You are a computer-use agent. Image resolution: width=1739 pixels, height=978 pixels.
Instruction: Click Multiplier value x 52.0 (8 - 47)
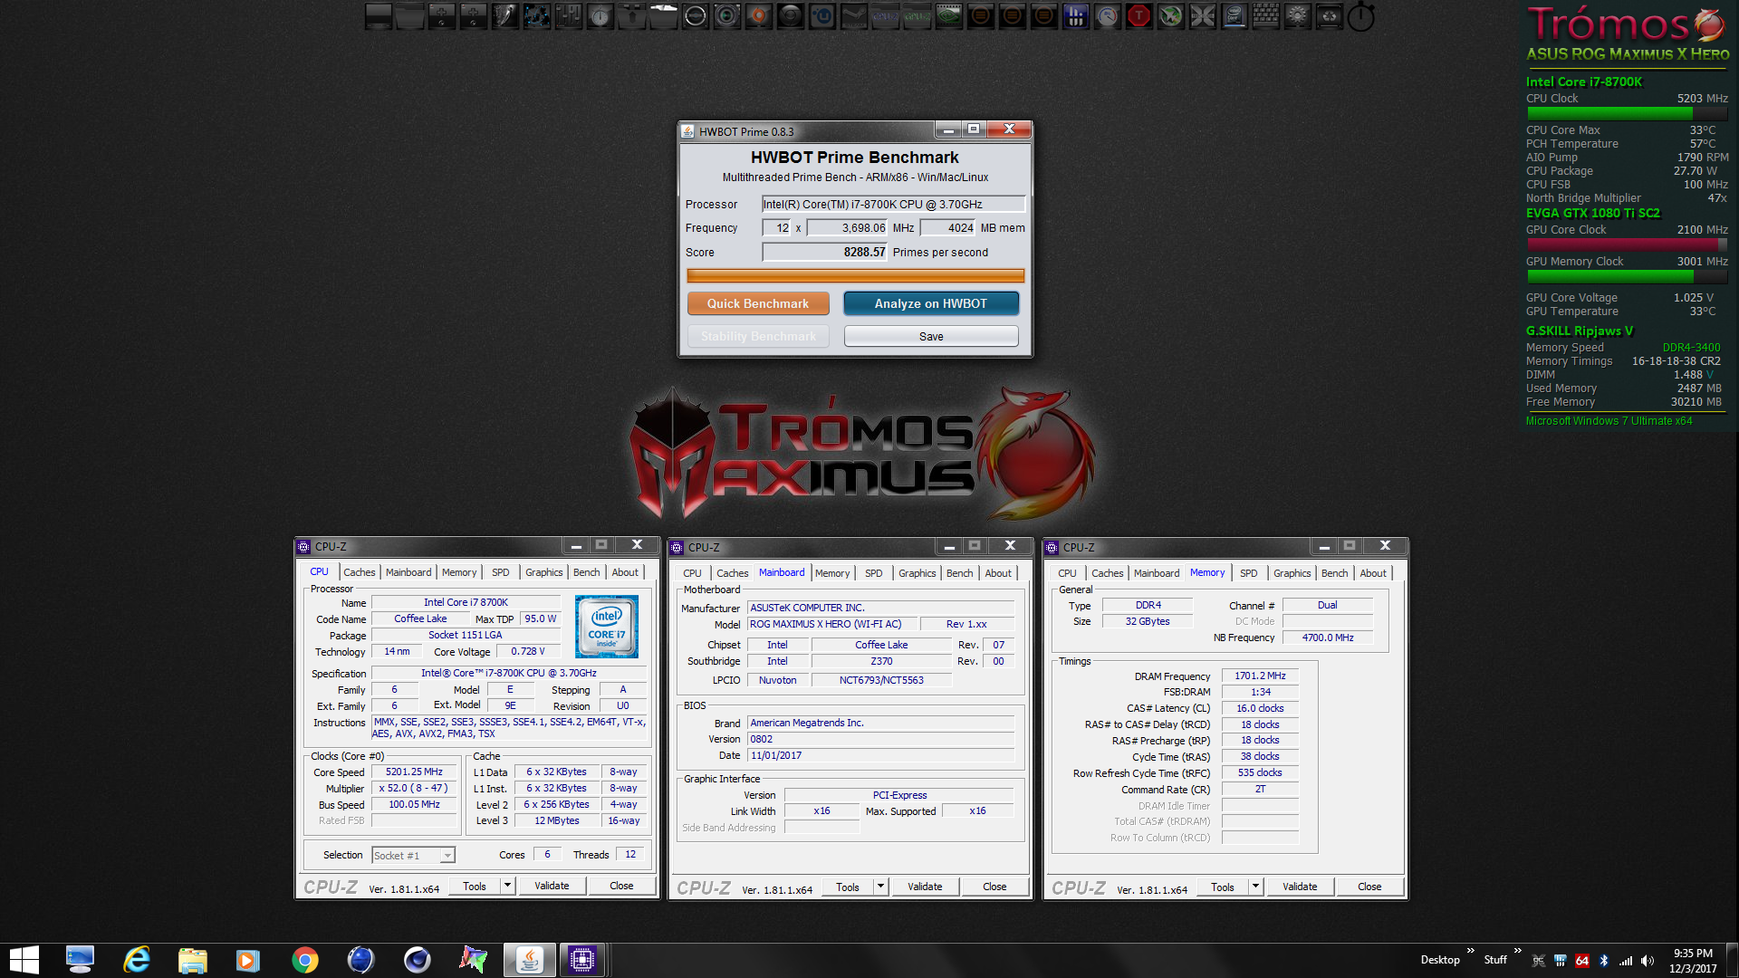click(x=414, y=789)
